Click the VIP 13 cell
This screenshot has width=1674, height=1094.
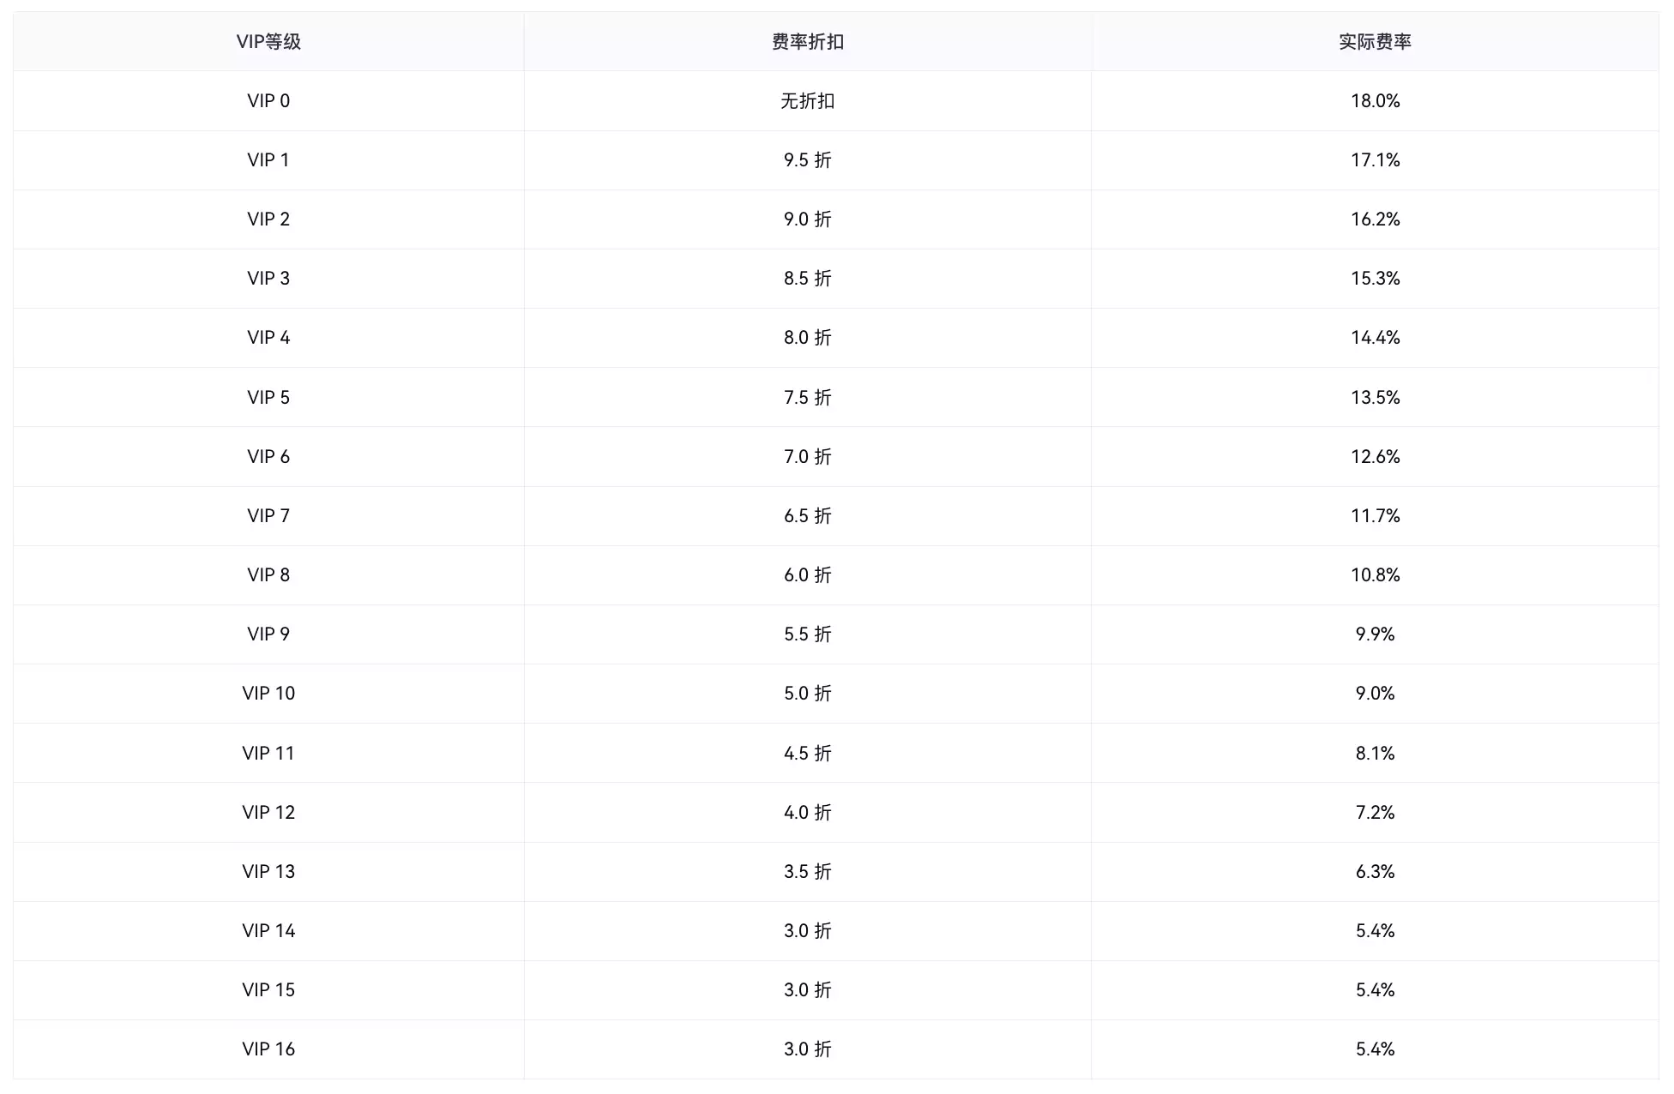point(268,872)
